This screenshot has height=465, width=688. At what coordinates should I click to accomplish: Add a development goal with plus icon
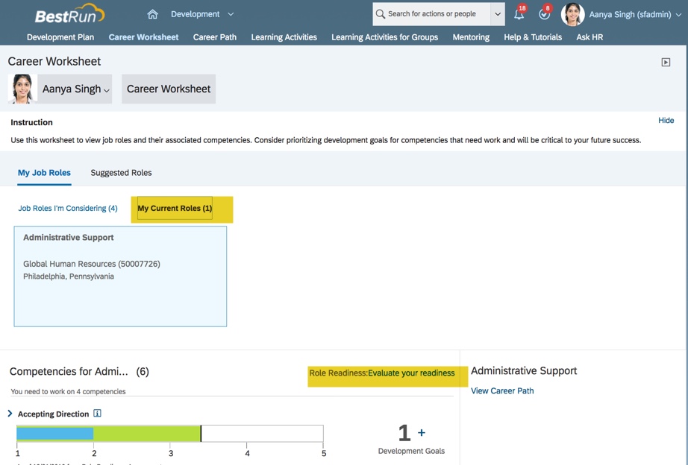[x=422, y=433]
